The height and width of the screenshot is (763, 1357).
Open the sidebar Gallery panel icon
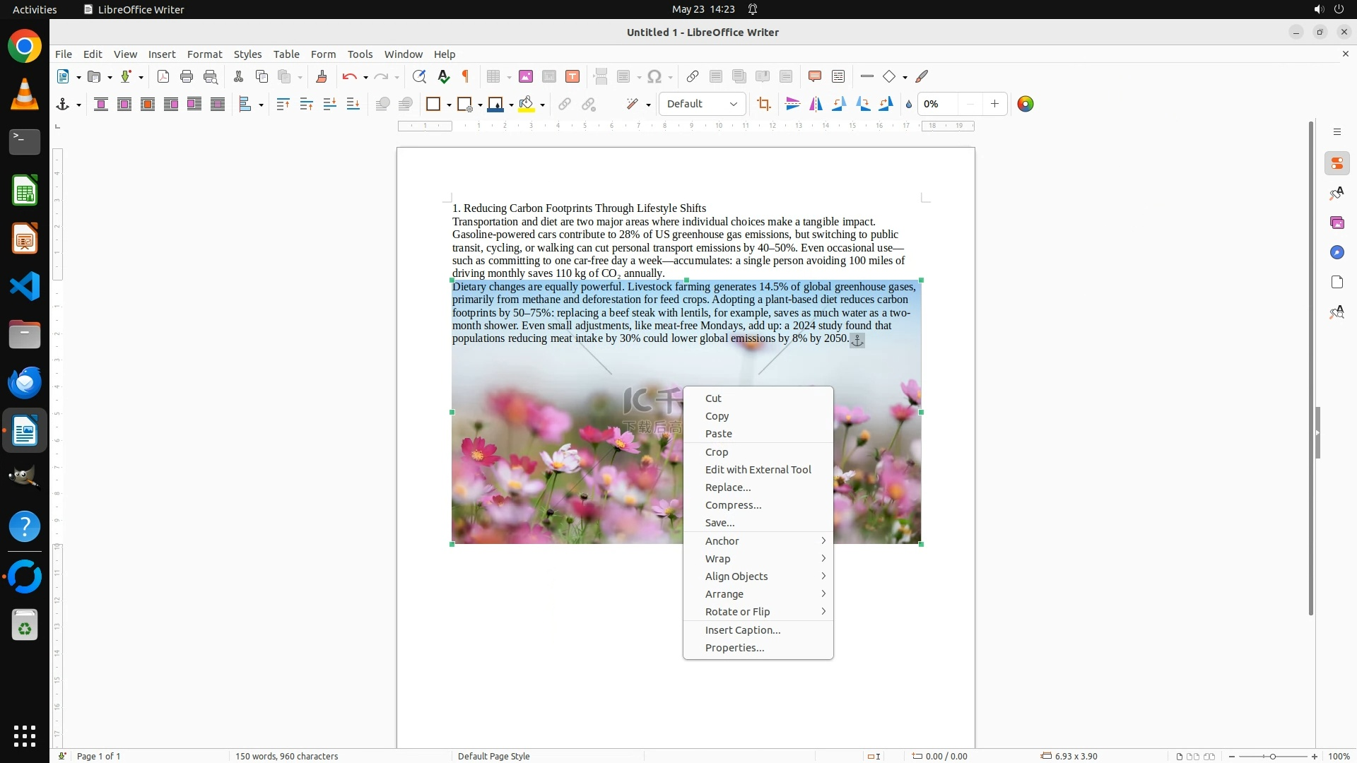point(1337,223)
